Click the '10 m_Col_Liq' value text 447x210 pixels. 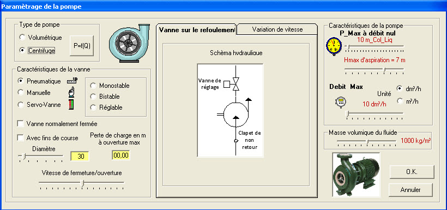click(x=374, y=40)
